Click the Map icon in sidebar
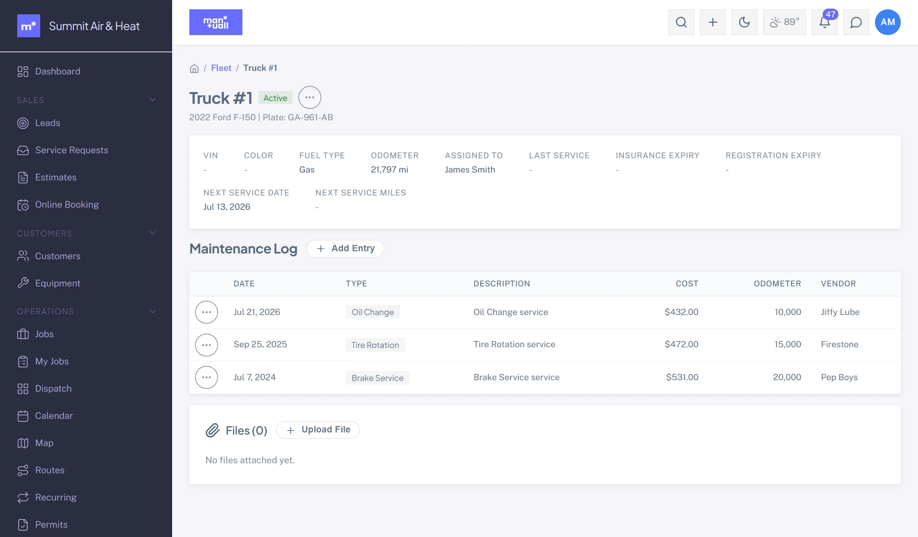 23,443
